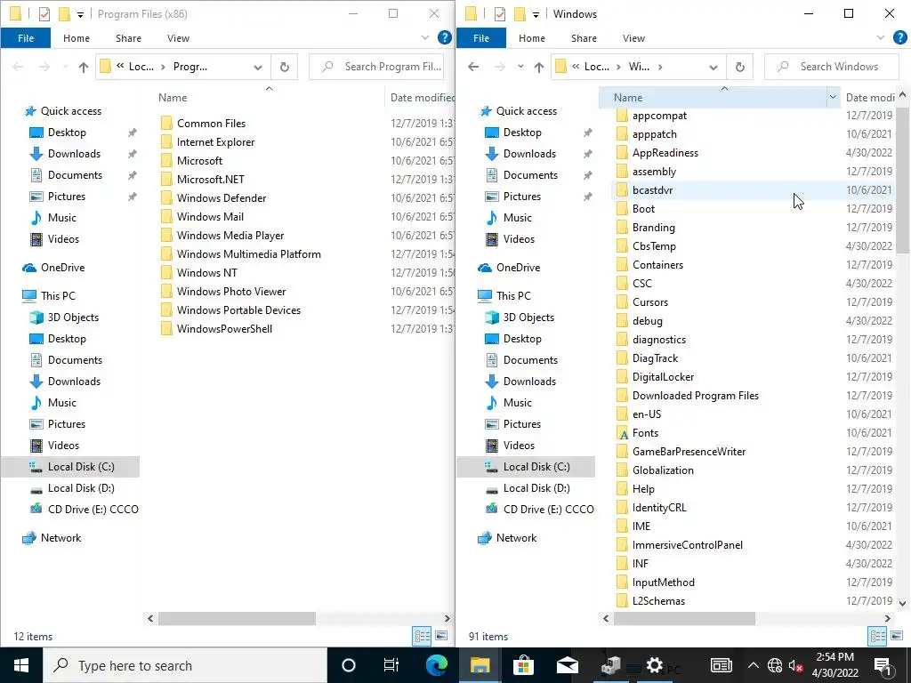The height and width of the screenshot is (683, 911).
Task: Click the Search Windows box
Action: click(832, 67)
